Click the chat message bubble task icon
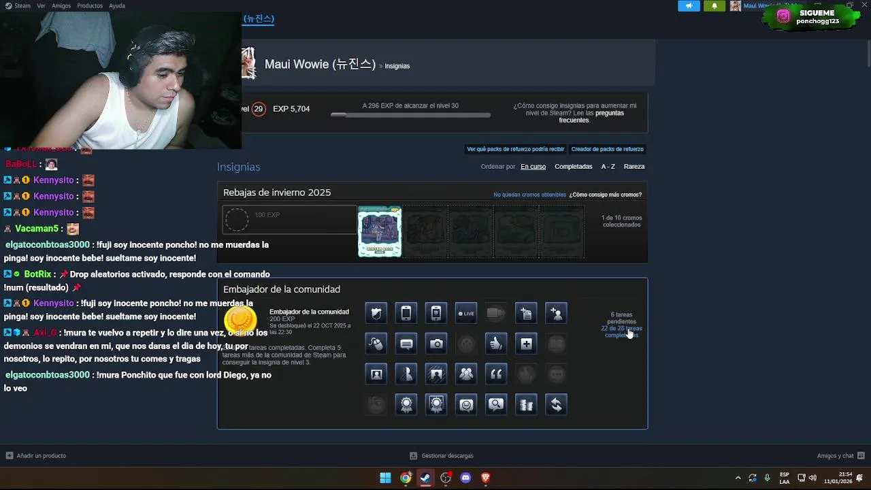871x490 pixels. [x=406, y=344]
